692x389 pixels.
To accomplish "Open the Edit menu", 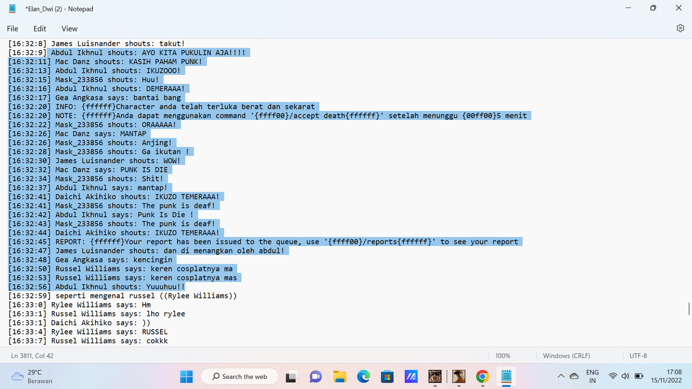I will 40,29.
